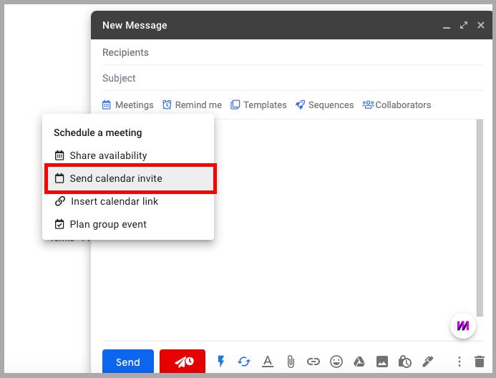The width and height of the screenshot is (496, 378).
Task: Open the Templates option
Action: [x=258, y=105]
